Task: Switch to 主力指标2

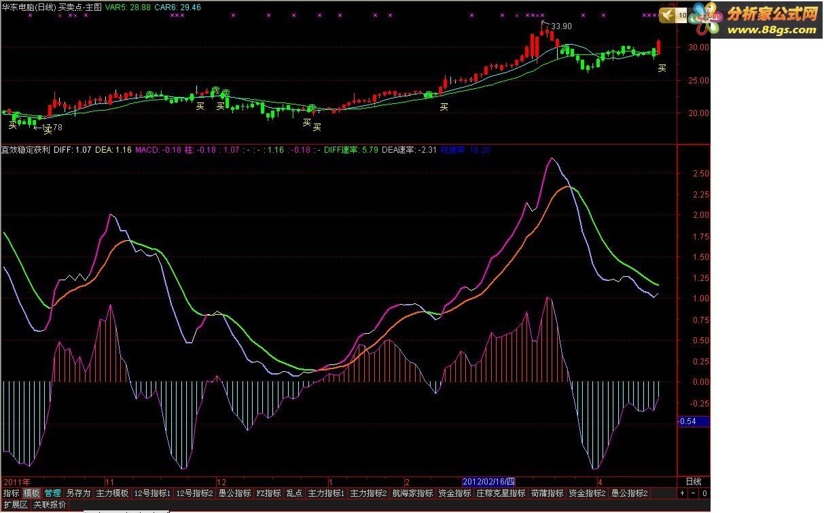Action: 369,493
